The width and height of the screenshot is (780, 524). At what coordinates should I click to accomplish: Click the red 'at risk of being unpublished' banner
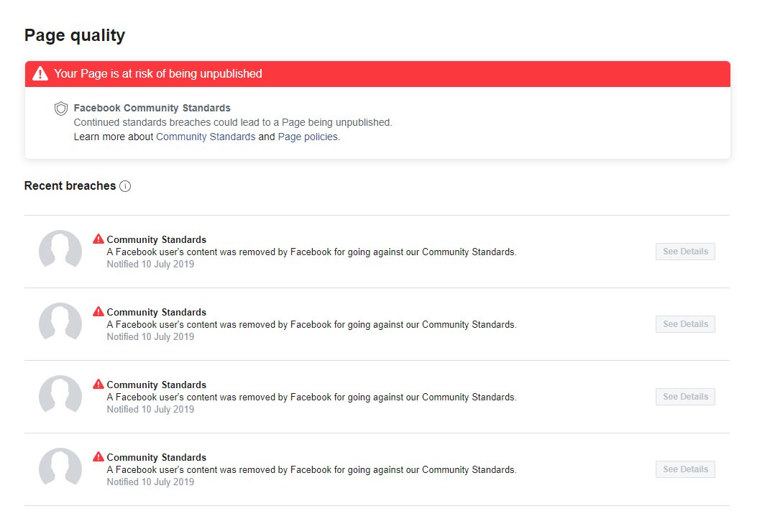[x=377, y=73]
